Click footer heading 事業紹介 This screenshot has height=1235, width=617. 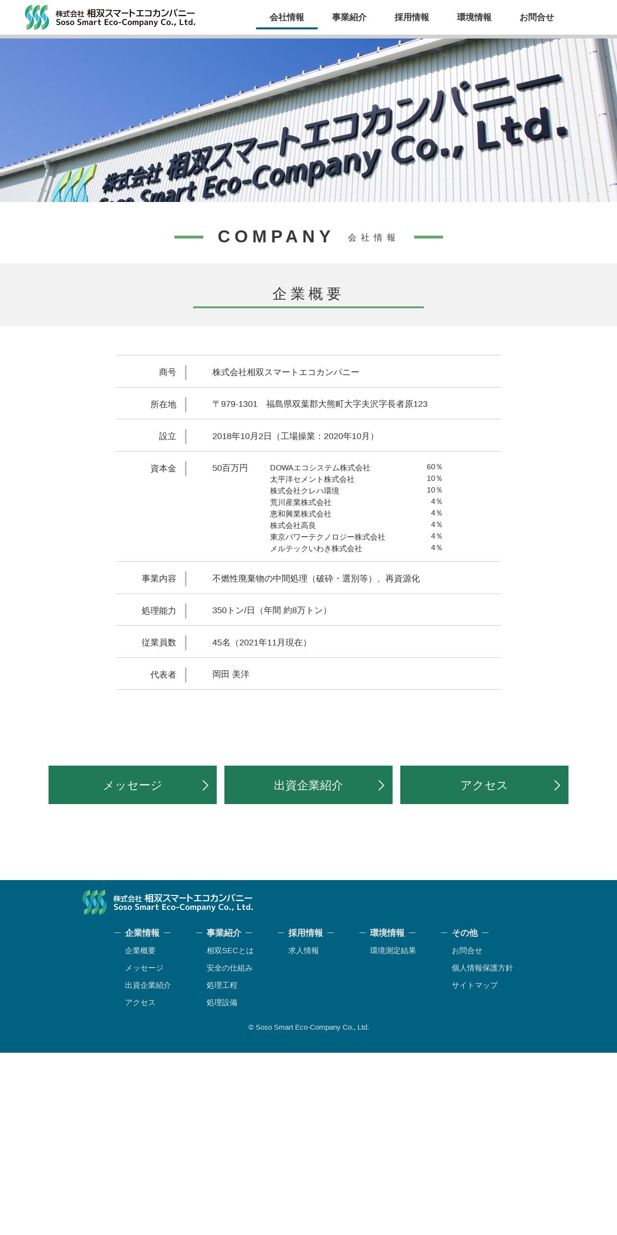click(224, 933)
